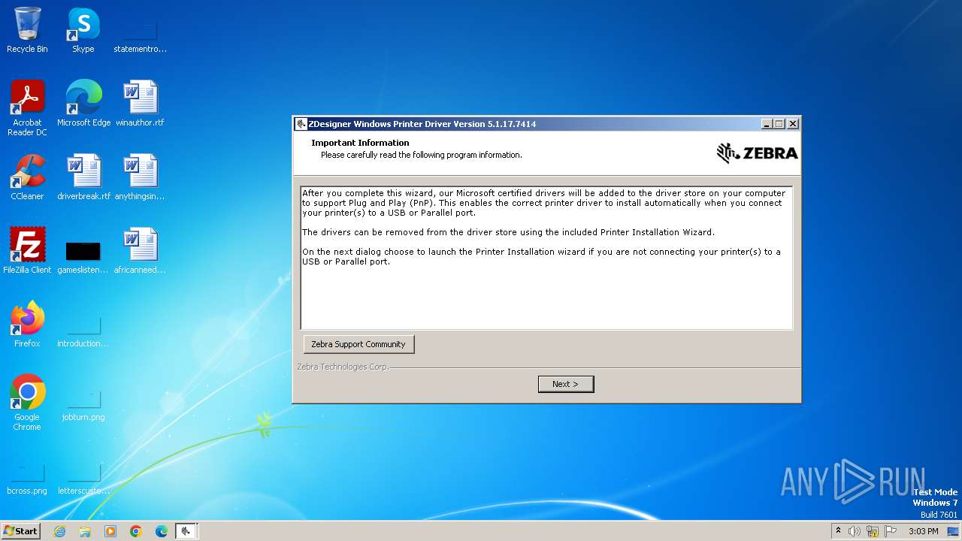
Task: Select the CCleaner desktop shortcut
Action: 27,177
